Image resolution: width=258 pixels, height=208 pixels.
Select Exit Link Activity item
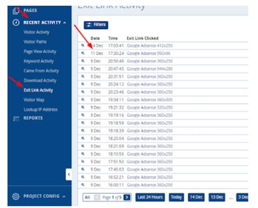tap(38, 90)
